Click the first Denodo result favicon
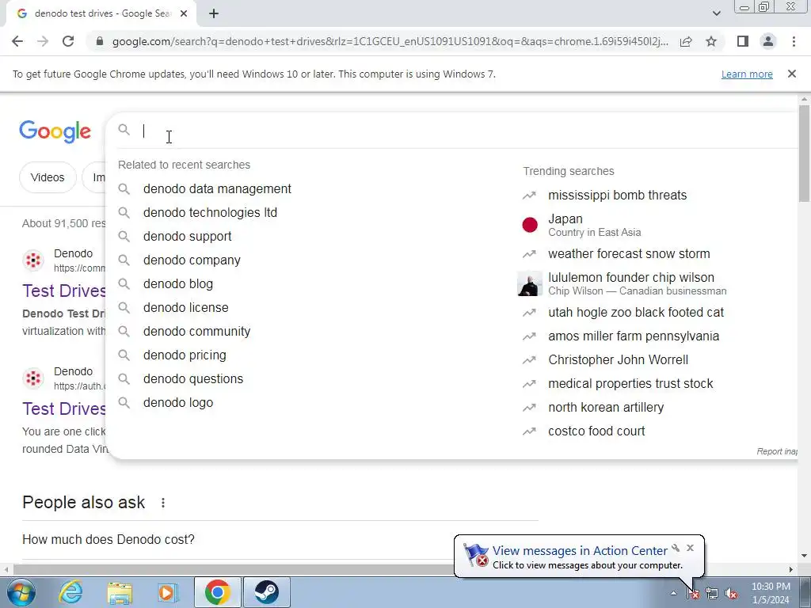 pos(33,260)
